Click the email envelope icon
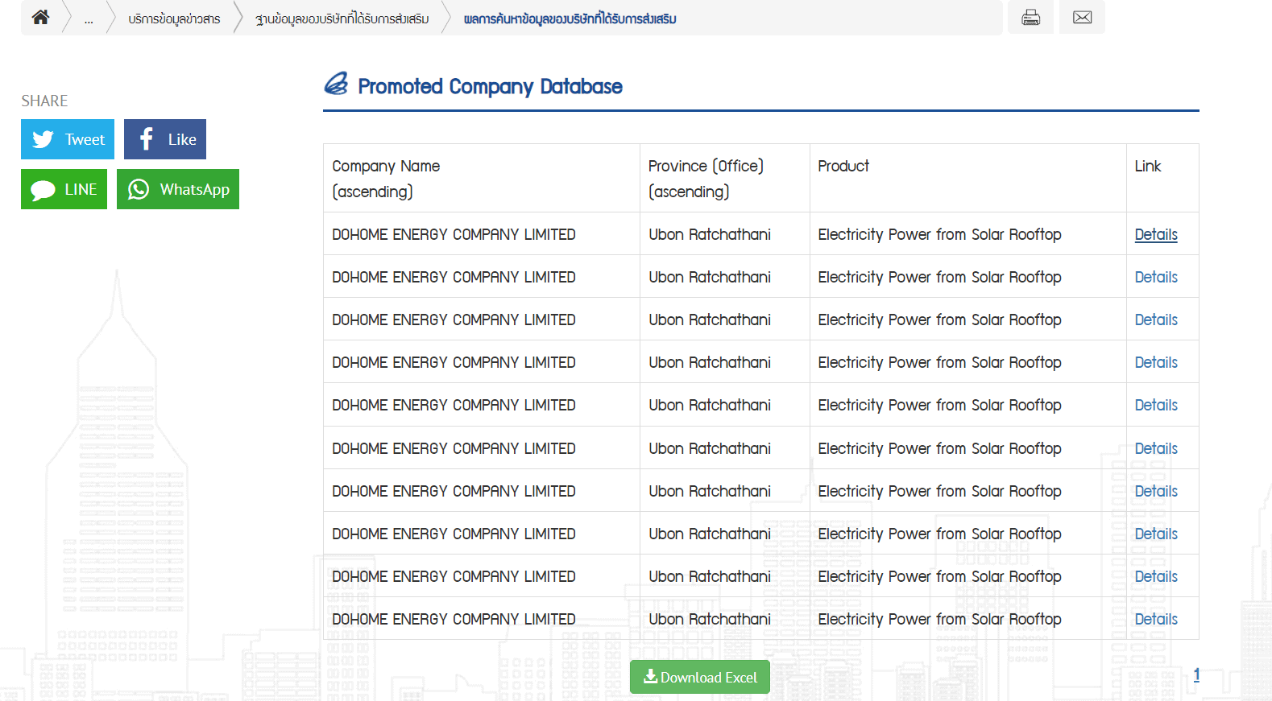Image resolution: width=1272 pixels, height=701 pixels. tap(1082, 18)
